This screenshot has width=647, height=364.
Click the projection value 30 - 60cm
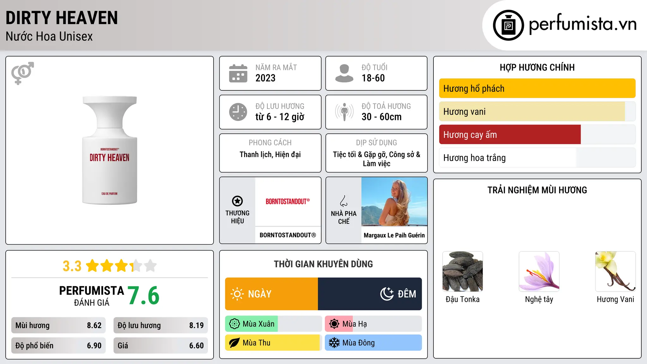click(x=382, y=117)
